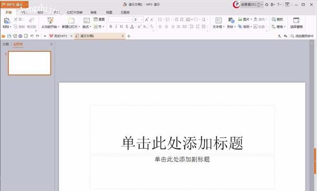Click the subscript X₂ icon
The height and width of the screenshot is (191, 317).
coord(145,26)
